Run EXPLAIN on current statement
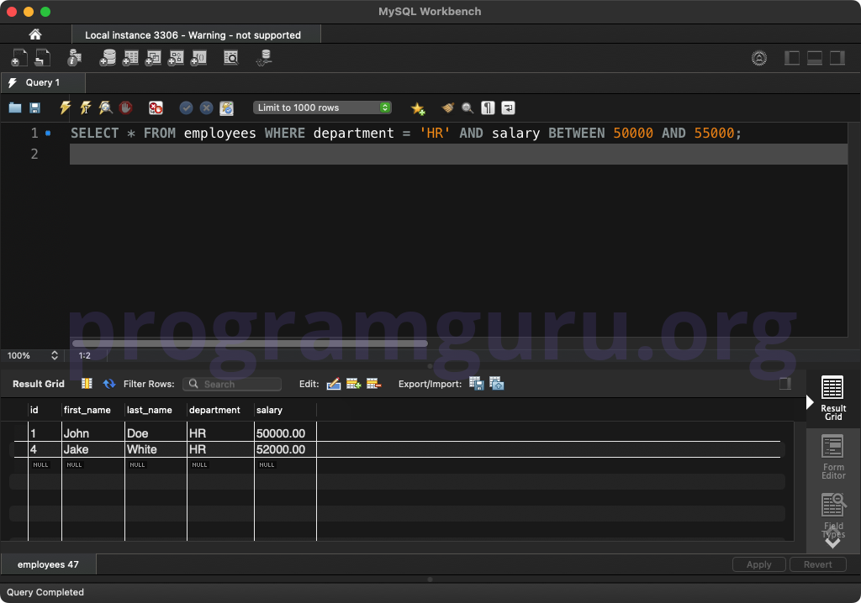 click(x=105, y=107)
